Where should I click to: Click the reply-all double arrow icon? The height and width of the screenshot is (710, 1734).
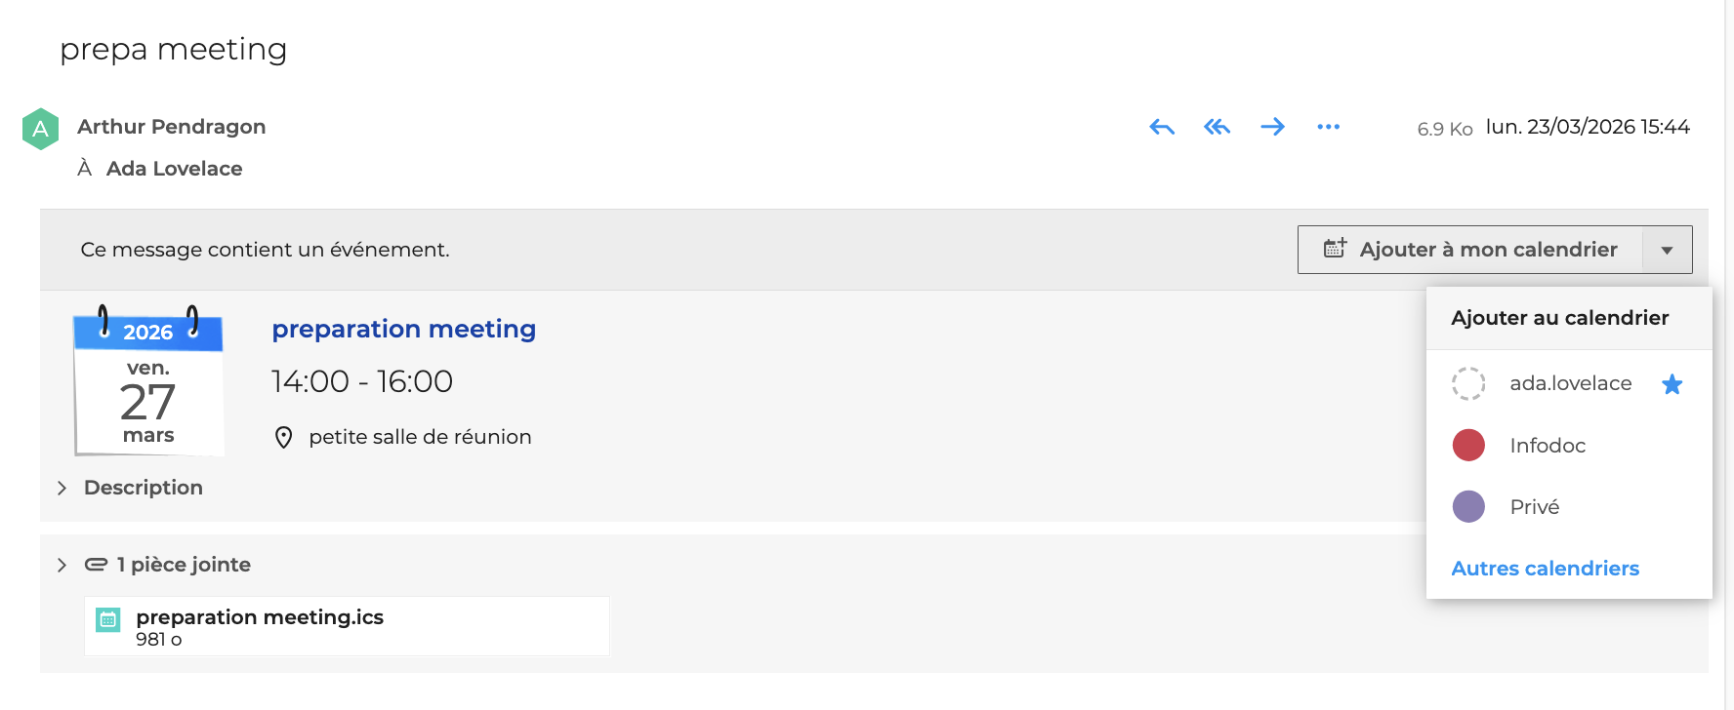click(x=1217, y=127)
